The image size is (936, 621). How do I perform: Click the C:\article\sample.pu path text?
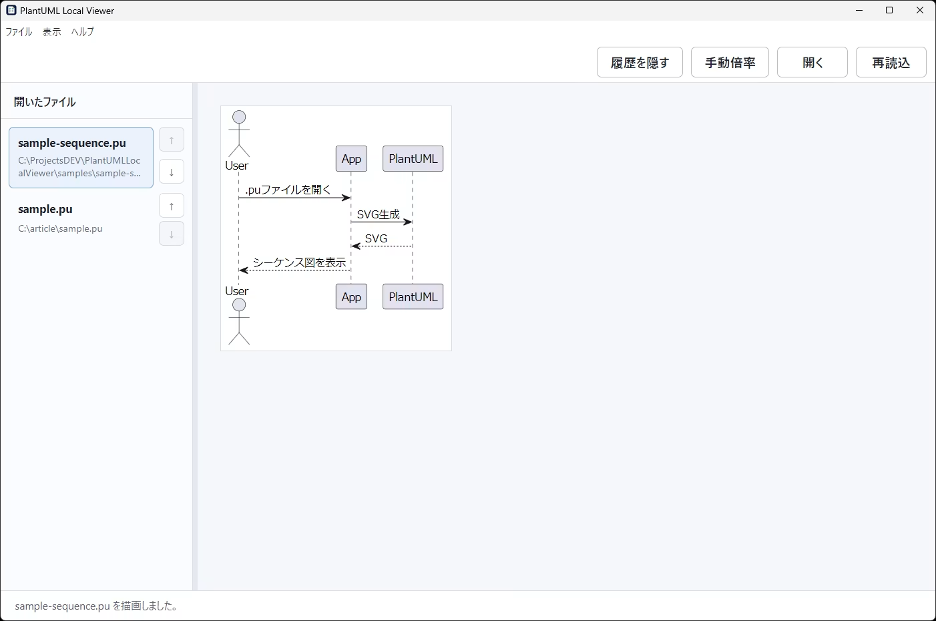click(60, 228)
